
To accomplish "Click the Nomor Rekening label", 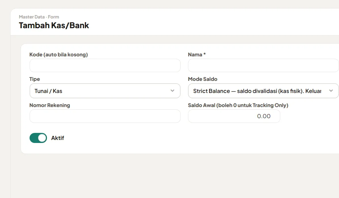I will point(50,105).
